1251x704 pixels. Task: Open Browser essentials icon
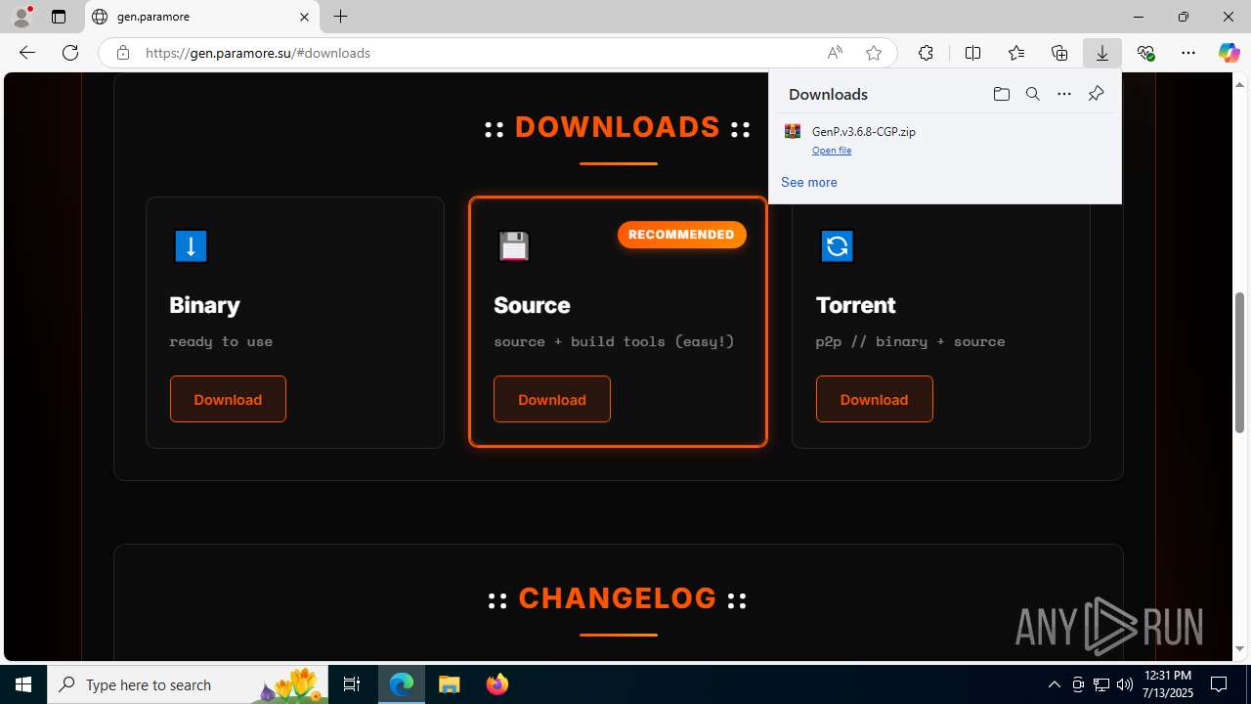point(1145,53)
